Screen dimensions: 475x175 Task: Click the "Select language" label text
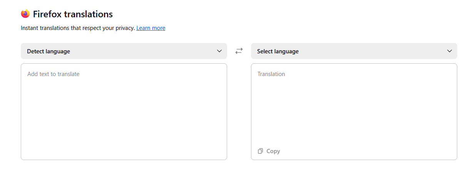pyautogui.click(x=278, y=51)
